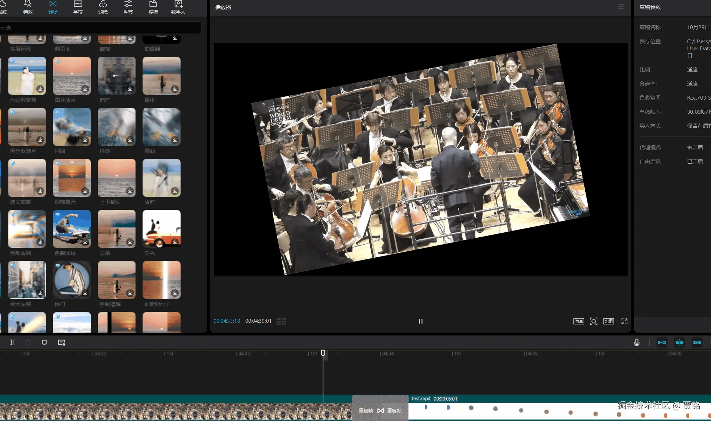Click the microphone voiceover record icon
This screenshot has width=711, height=421.
click(x=637, y=343)
